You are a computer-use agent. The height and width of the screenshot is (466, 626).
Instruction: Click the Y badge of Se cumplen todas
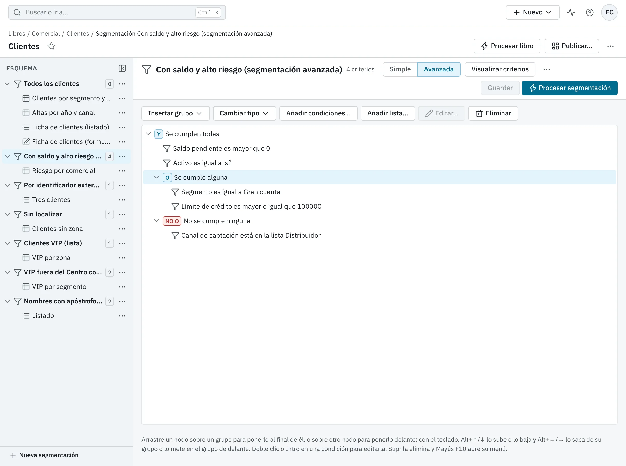[x=159, y=134]
